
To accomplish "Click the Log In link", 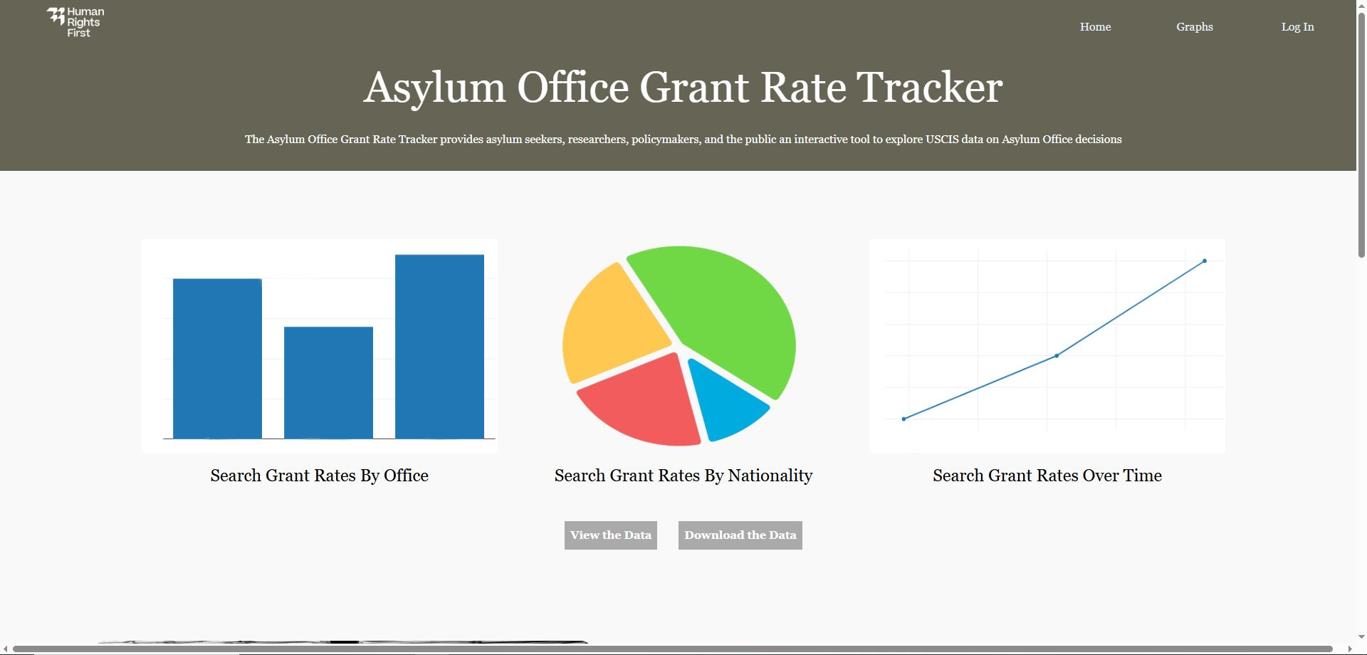I will (1297, 27).
